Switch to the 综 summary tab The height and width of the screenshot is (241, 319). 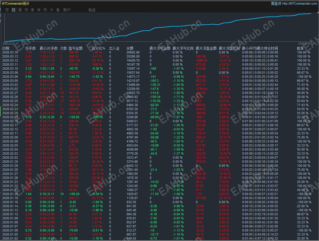(7, 10)
